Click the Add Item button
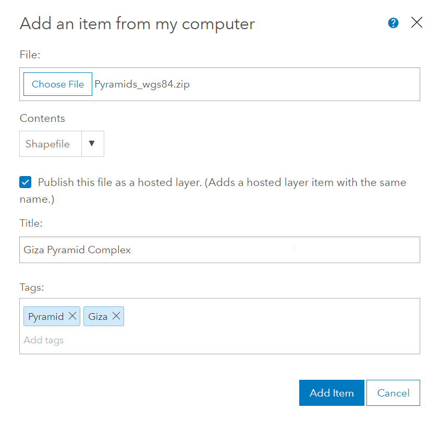The height and width of the screenshot is (422, 440). coord(332,393)
